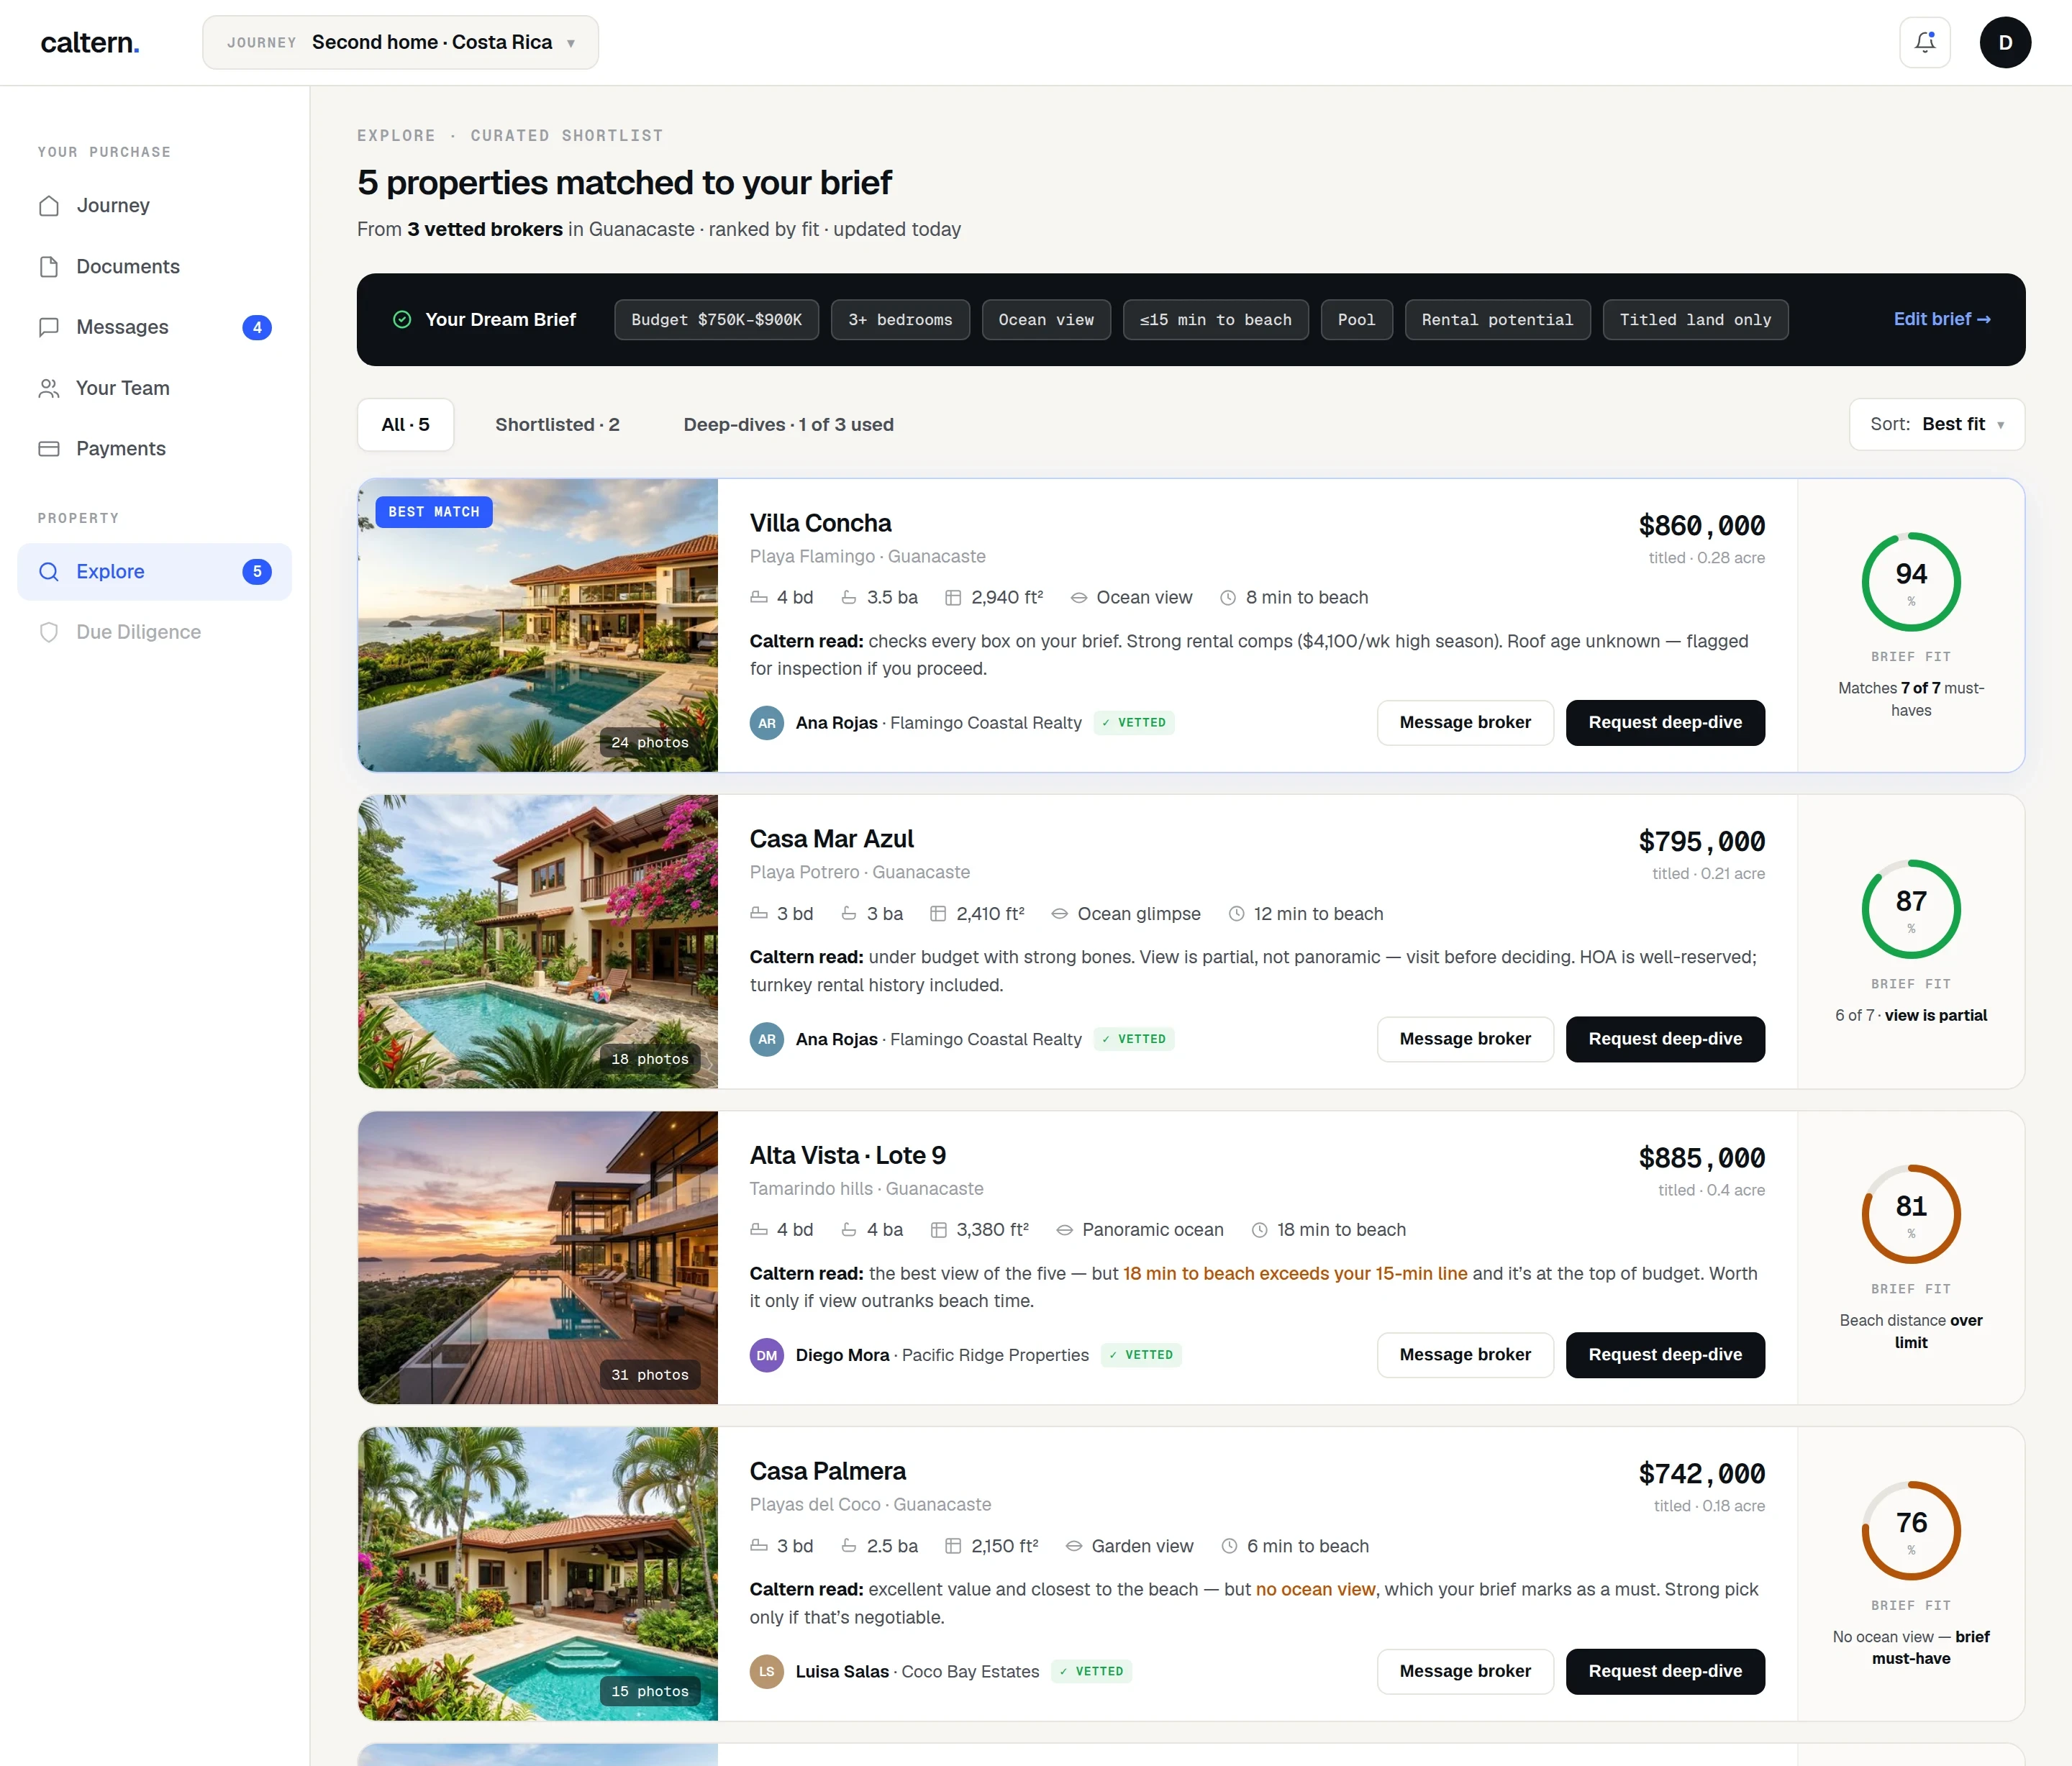Click the bath icon beside 2.5 ba

click(849, 1545)
